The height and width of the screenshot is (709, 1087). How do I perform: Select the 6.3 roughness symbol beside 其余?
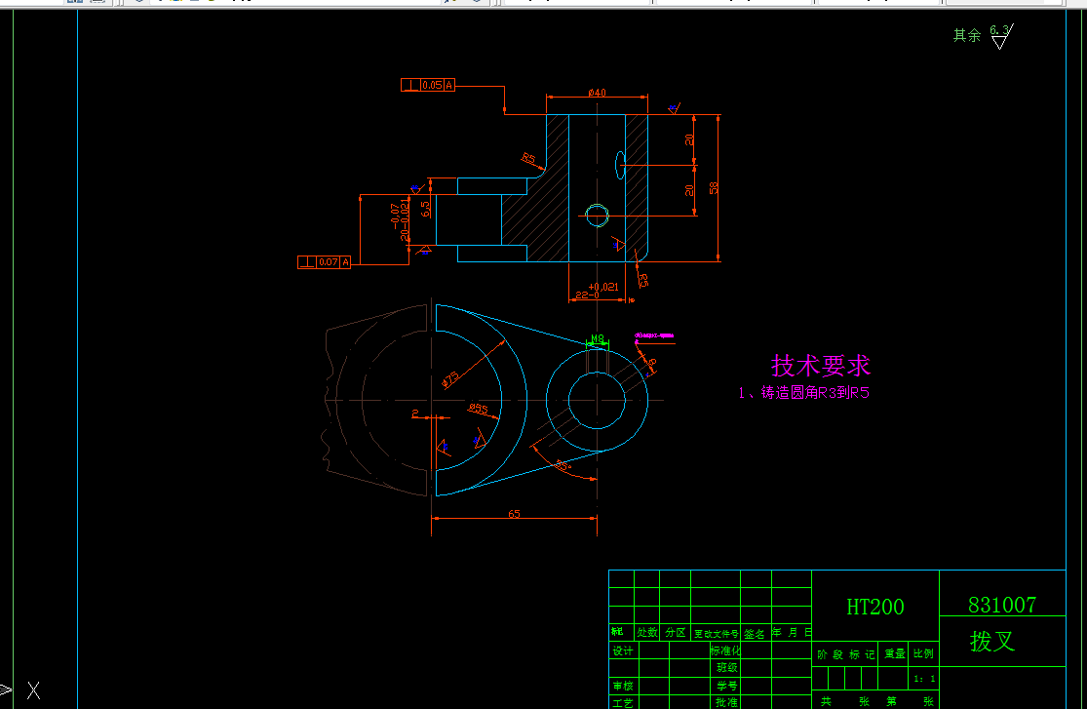(x=1000, y=36)
